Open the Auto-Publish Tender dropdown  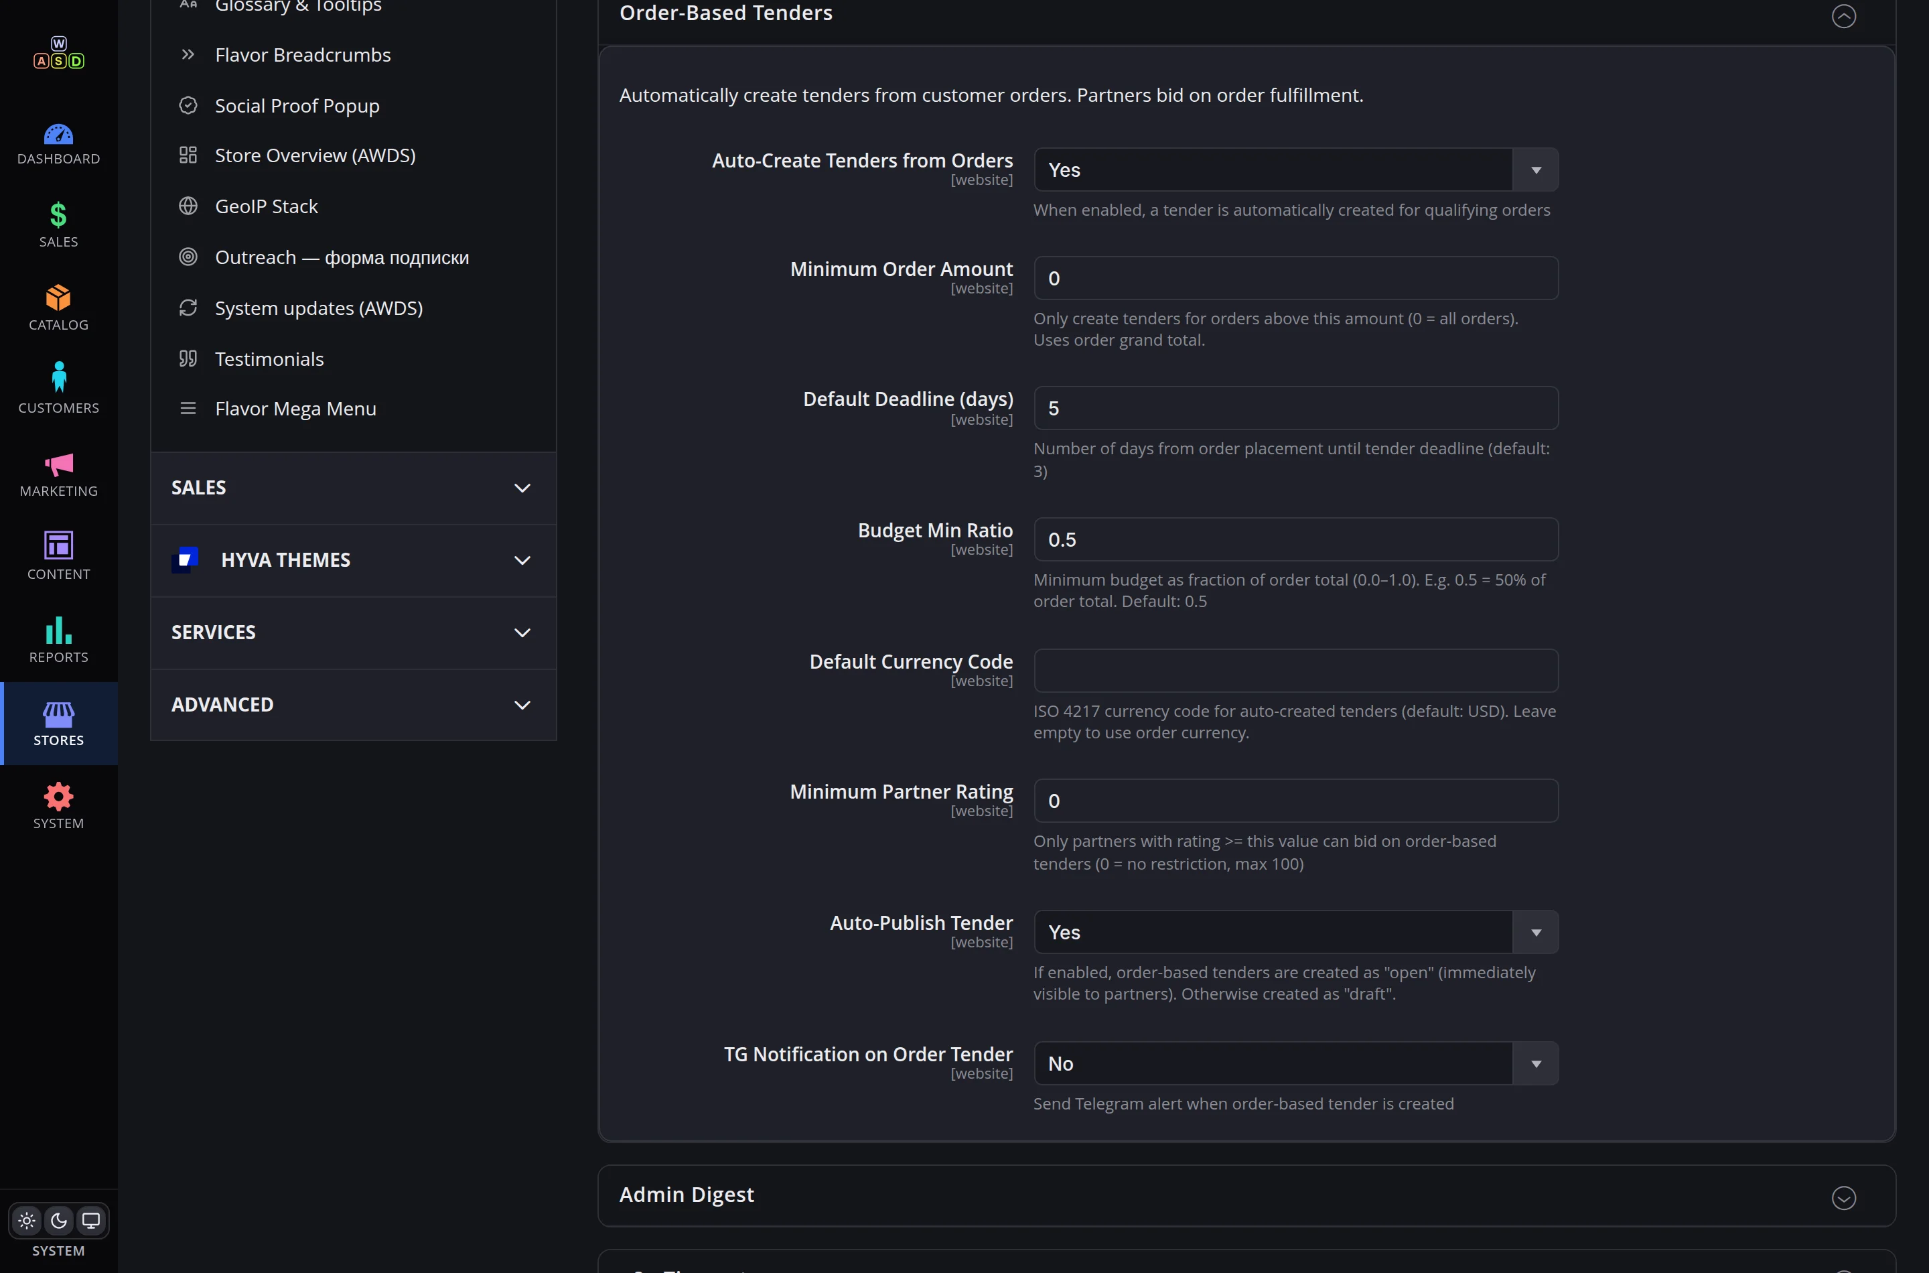point(1296,932)
